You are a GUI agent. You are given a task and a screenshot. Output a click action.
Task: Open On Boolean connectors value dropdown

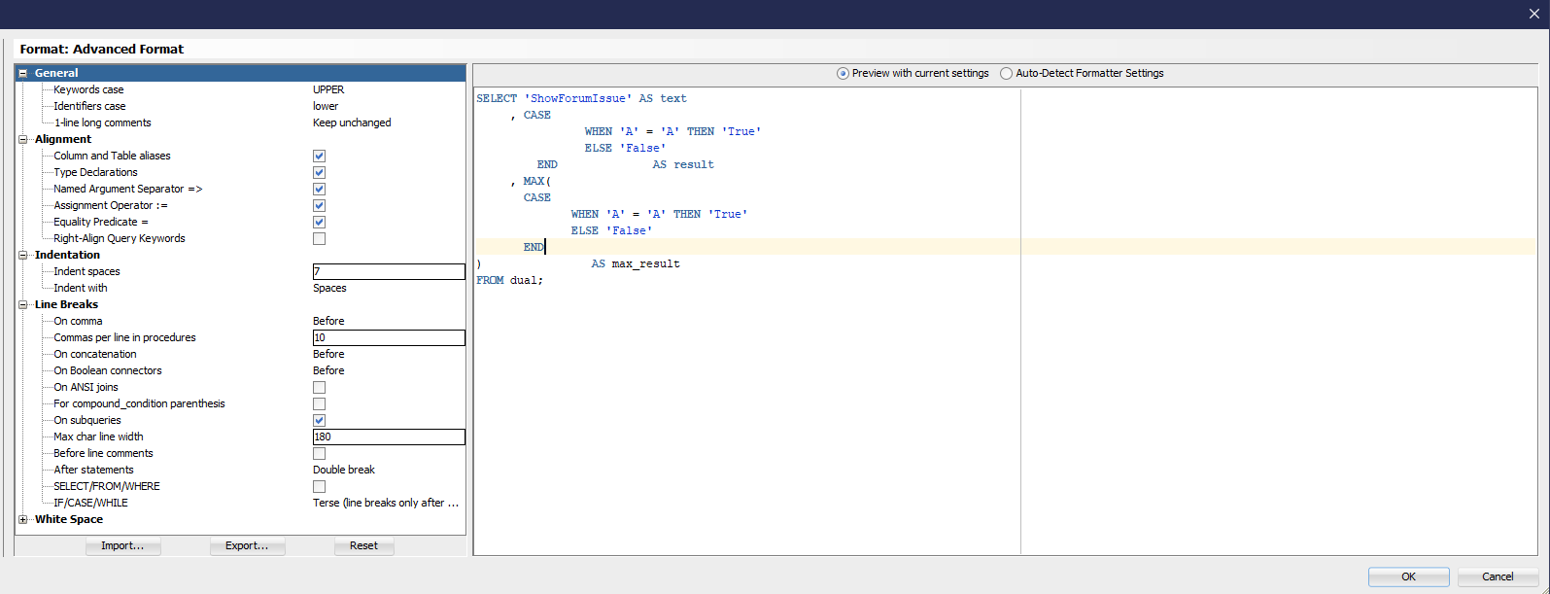328,370
